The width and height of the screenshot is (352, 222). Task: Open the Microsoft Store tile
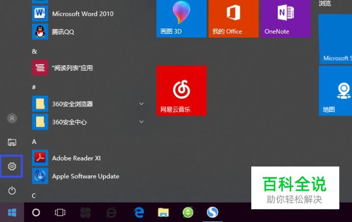coord(335,39)
